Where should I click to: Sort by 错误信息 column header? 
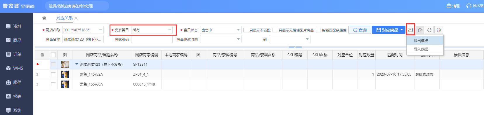pyautogui.click(x=462, y=55)
